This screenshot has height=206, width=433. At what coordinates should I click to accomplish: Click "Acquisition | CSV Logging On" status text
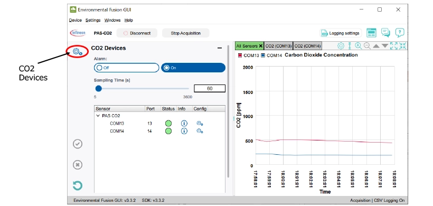[378, 200]
